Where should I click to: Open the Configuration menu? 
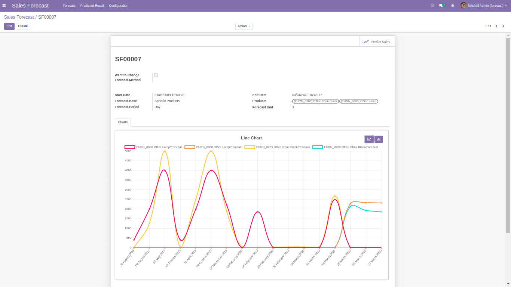point(119,6)
